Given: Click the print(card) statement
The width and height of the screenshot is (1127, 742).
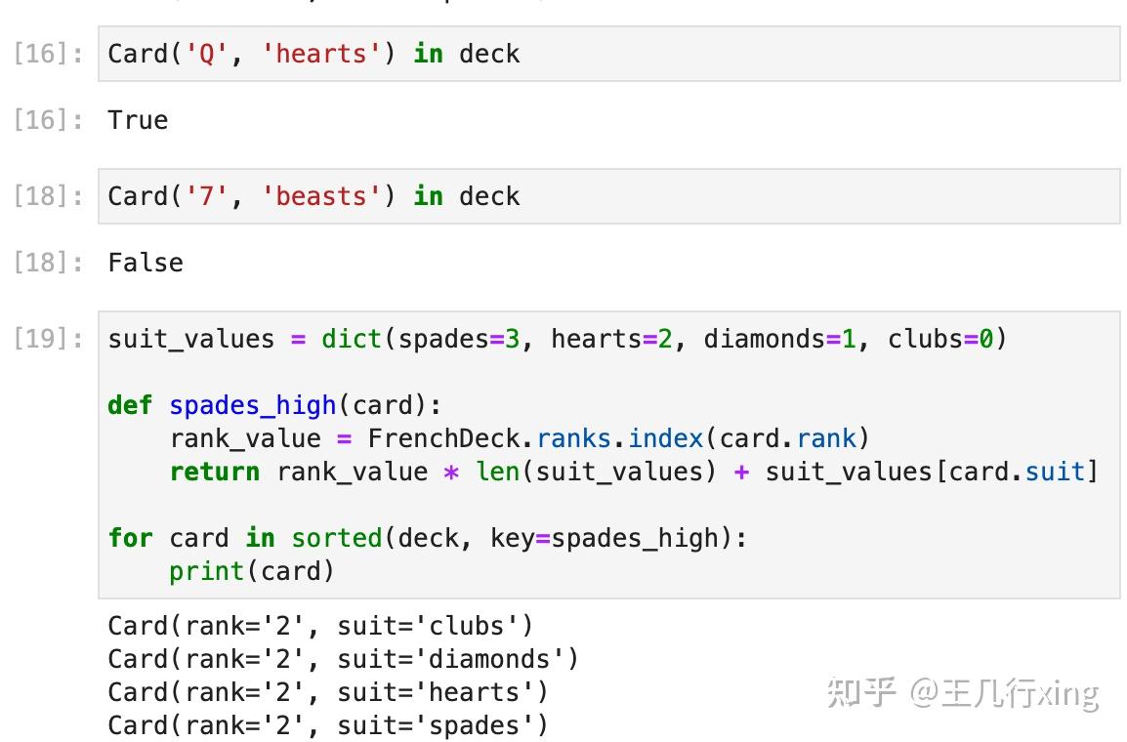Looking at the screenshot, I should coord(252,571).
